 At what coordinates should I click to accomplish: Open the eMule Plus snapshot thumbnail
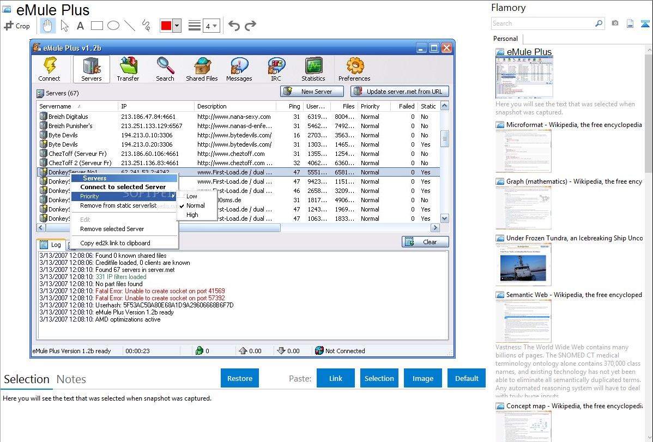click(x=524, y=77)
